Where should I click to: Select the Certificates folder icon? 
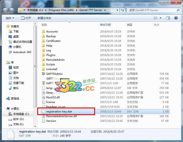tap(43, 41)
